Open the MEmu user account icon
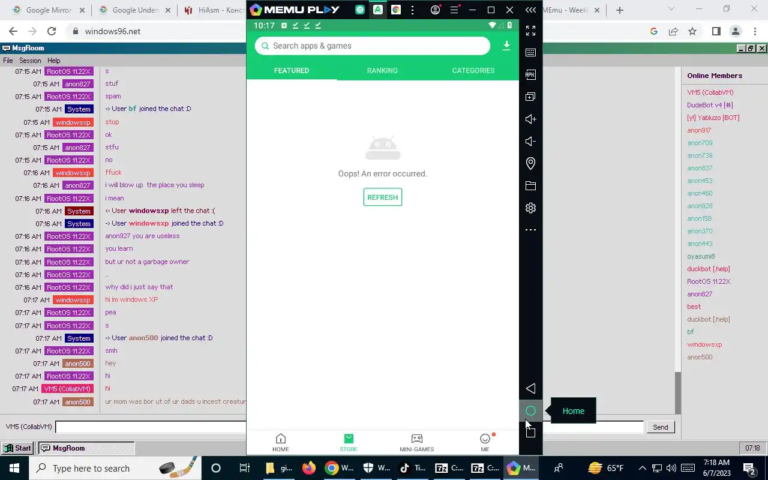Image resolution: width=768 pixels, height=480 pixels. [x=436, y=10]
